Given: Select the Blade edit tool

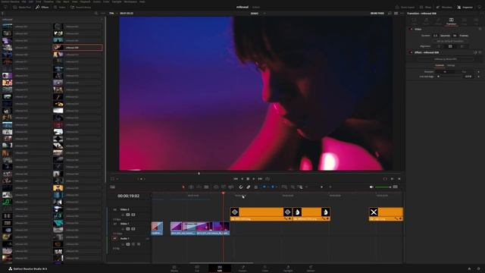Looking at the screenshot, I should [x=206, y=187].
